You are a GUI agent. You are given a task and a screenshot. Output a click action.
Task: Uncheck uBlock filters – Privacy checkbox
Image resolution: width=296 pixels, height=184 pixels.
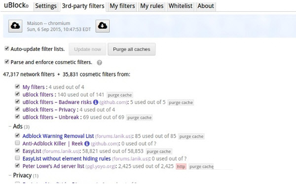(17, 109)
